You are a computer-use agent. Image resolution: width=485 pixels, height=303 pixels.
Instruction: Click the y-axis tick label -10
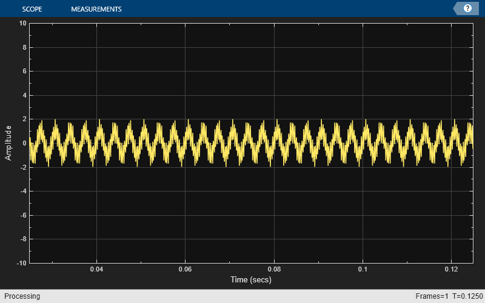(x=21, y=263)
